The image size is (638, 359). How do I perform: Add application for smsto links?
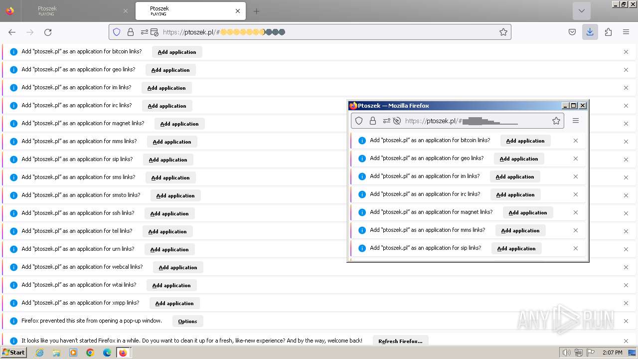tap(175, 195)
